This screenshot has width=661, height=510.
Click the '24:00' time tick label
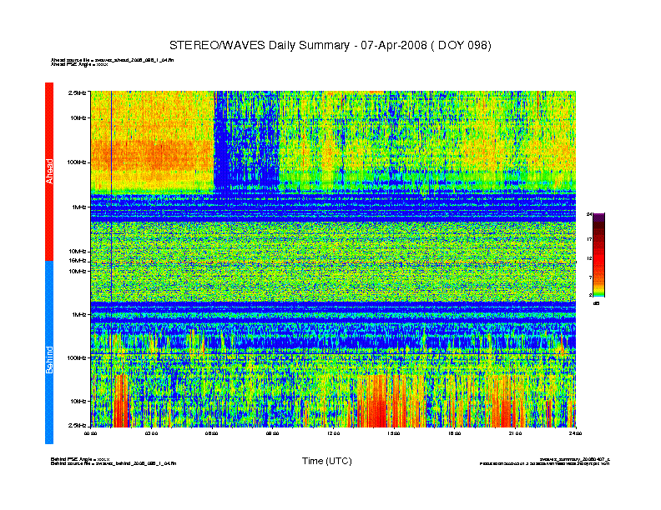click(x=575, y=433)
